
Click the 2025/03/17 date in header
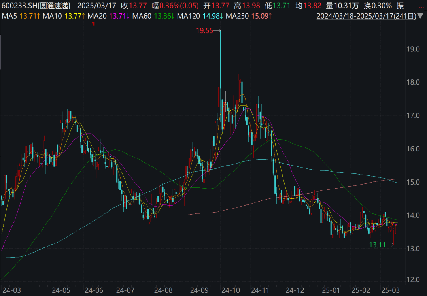pyautogui.click(x=97, y=6)
